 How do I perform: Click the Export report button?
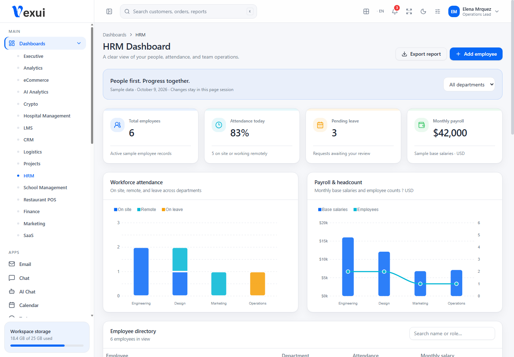[x=421, y=54]
